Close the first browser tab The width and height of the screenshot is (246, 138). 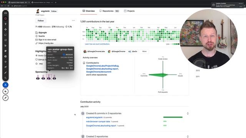point(29,2)
